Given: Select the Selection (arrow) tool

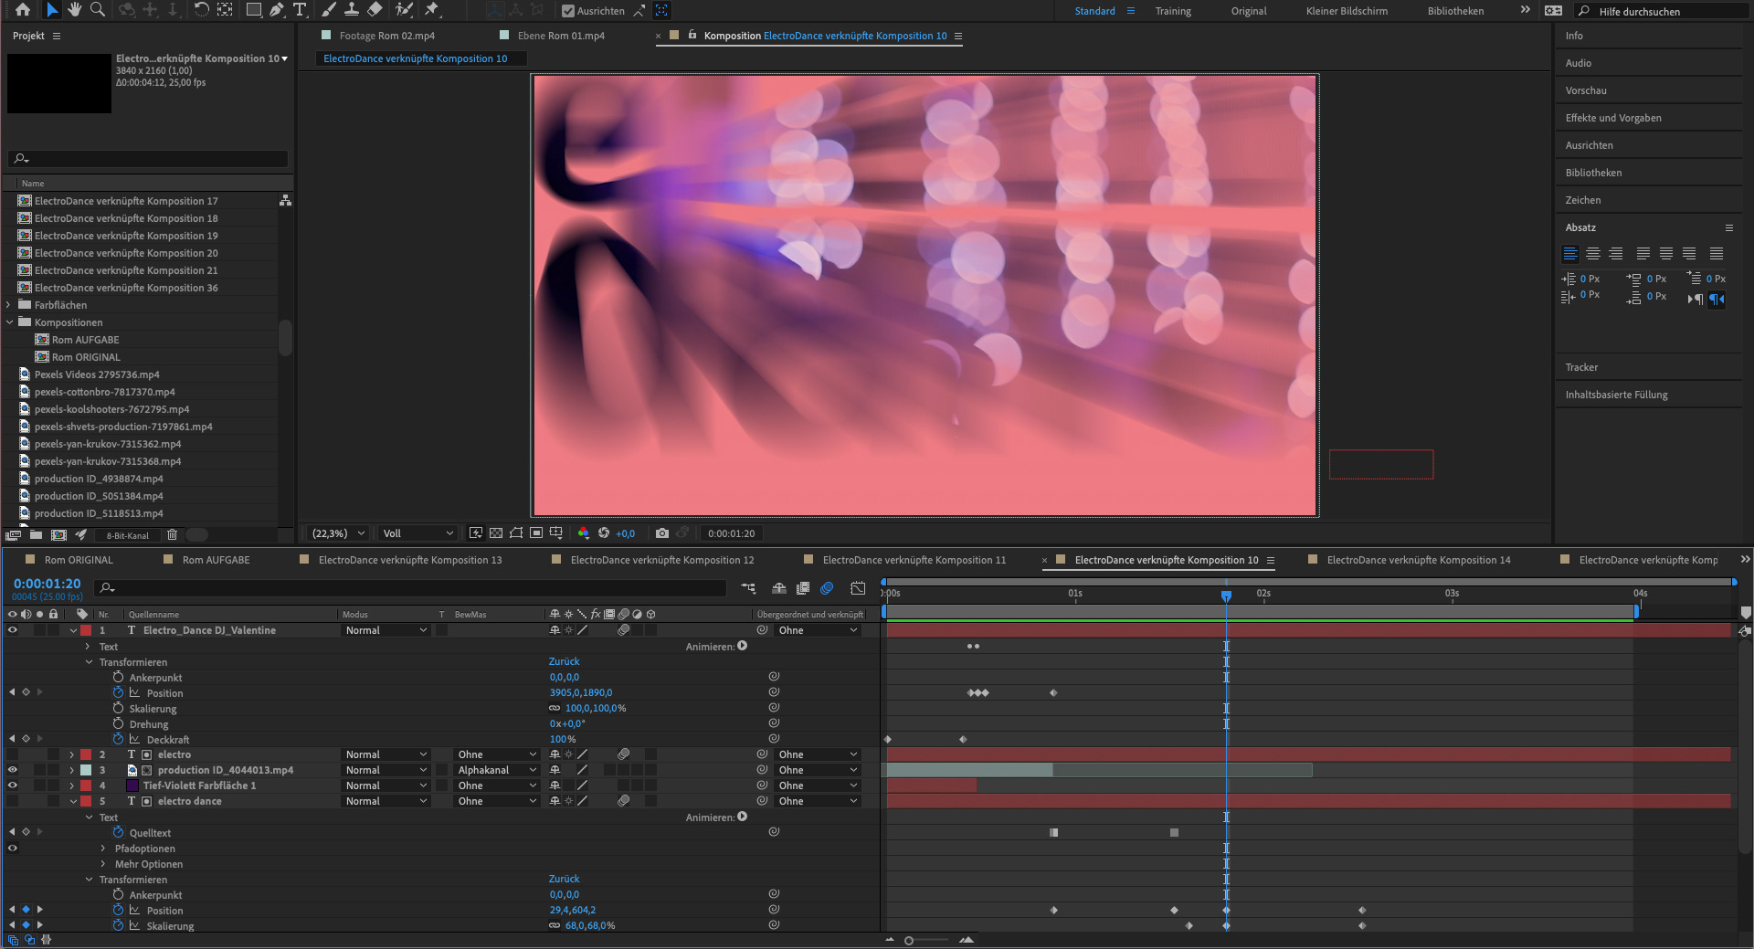Looking at the screenshot, I should coord(51,10).
